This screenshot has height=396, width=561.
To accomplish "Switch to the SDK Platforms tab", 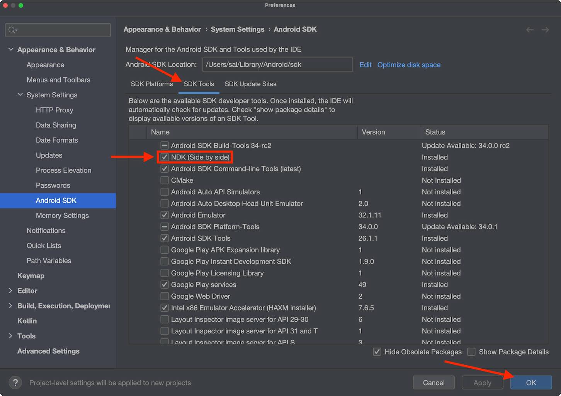I will pos(152,84).
